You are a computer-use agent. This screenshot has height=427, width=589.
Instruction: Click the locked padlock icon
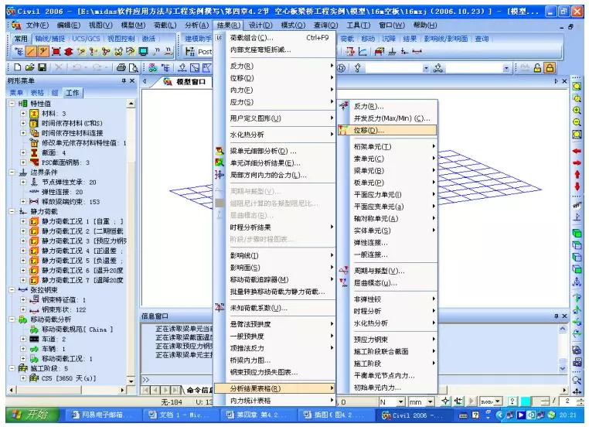pyautogui.click(x=550, y=67)
